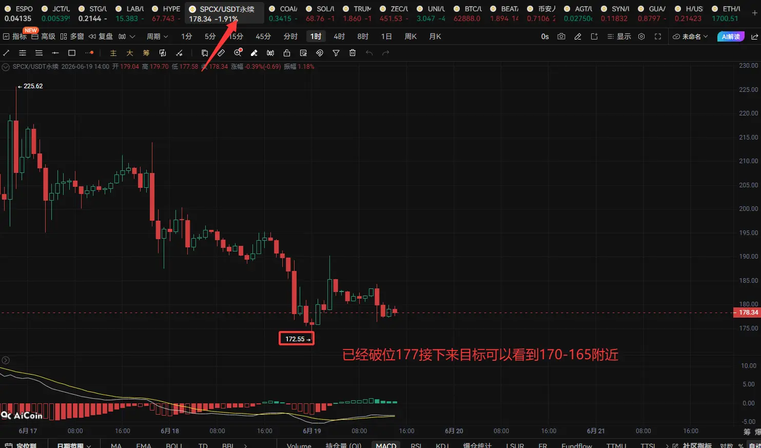Screen dimensions: 761x448
Task: Open the BTC ticker tab
Action: (467, 13)
